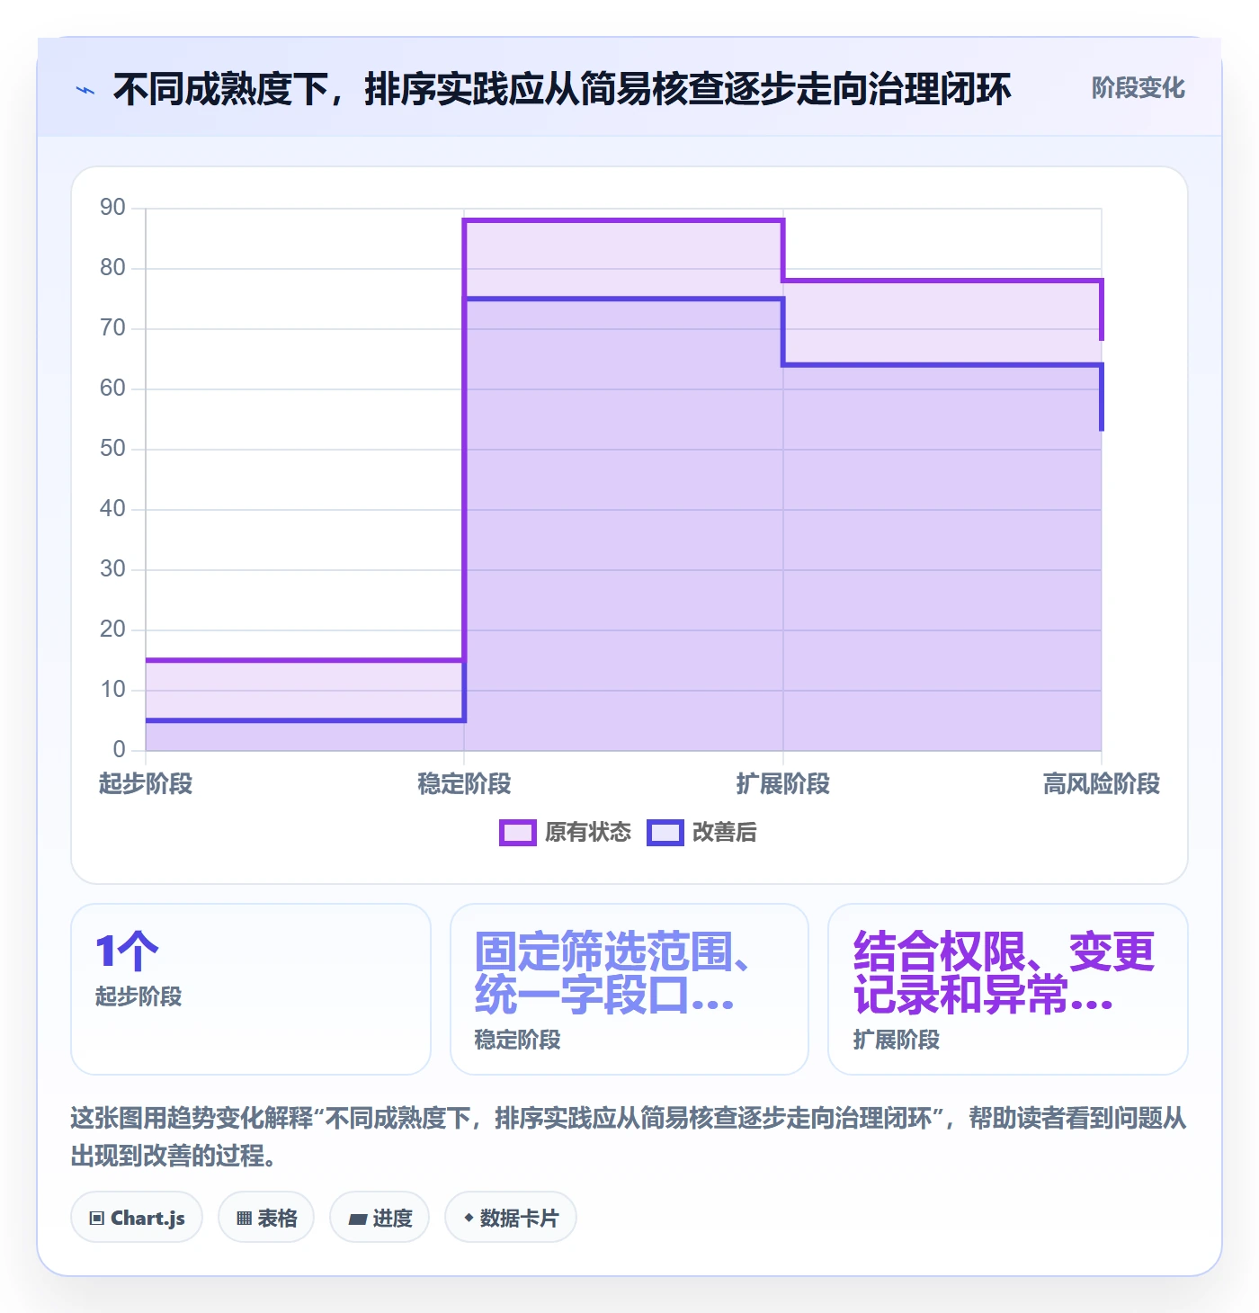Open the 固定筛选范围 稳定阶段 data card
Image resolution: width=1259 pixels, height=1313 pixels.
[x=629, y=989]
